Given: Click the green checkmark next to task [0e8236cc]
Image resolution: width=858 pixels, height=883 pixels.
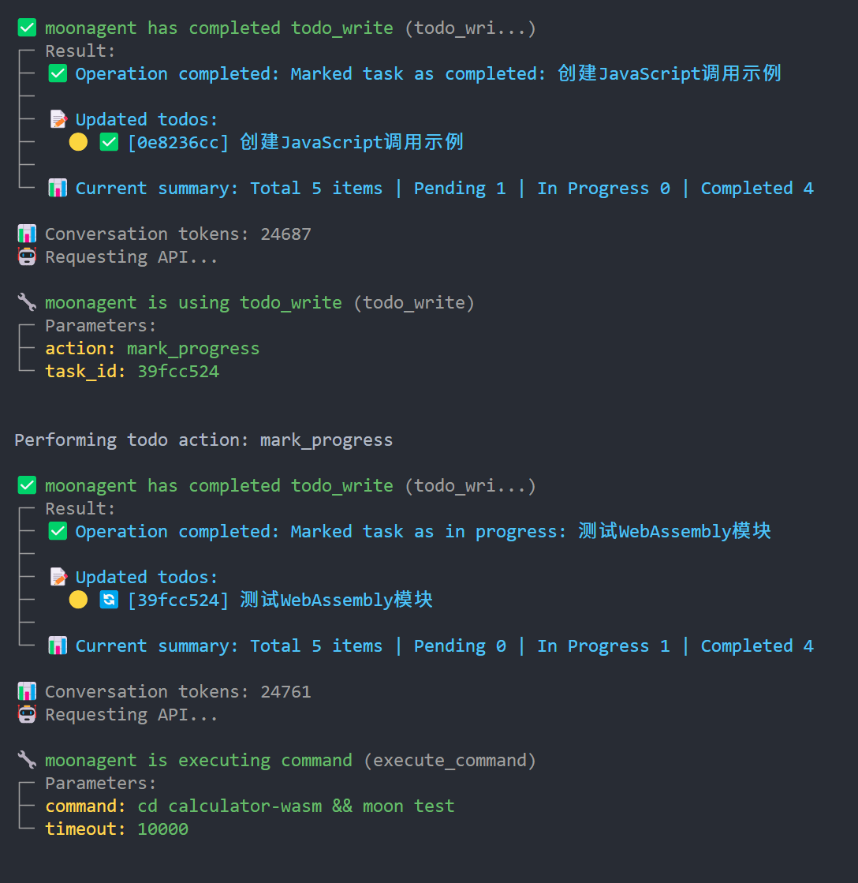Looking at the screenshot, I should point(109,142).
